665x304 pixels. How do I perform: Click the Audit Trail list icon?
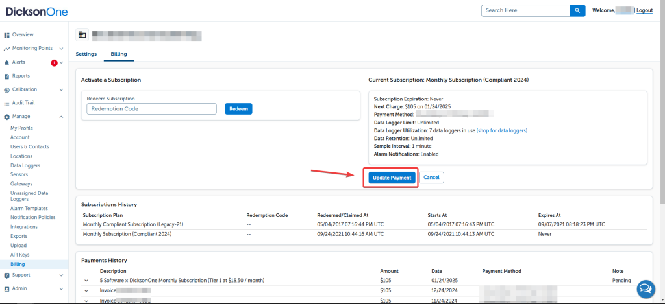6,103
